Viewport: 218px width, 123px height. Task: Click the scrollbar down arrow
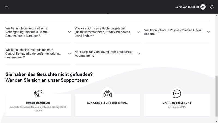(x=217, y=121)
